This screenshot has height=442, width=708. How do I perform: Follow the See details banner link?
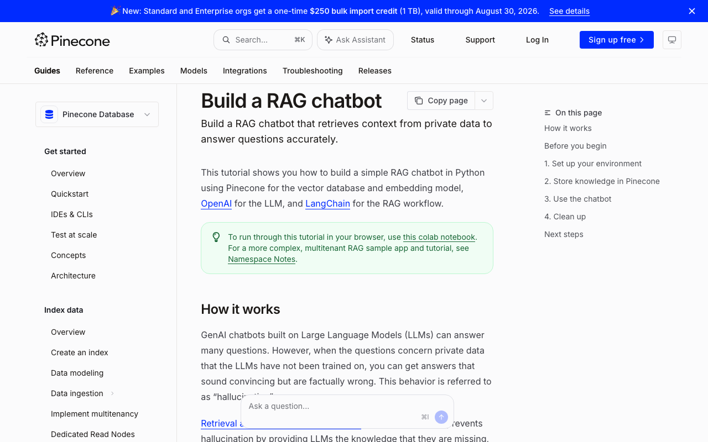point(569,11)
